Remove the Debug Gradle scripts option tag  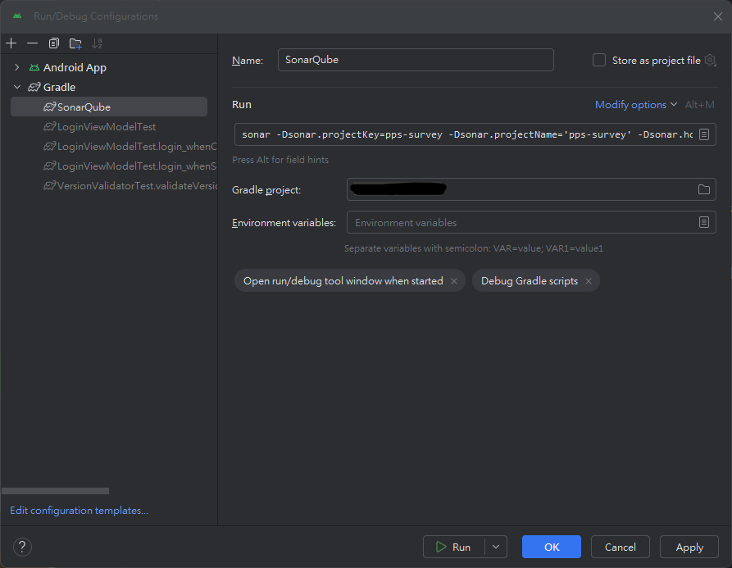[x=589, y=281]
